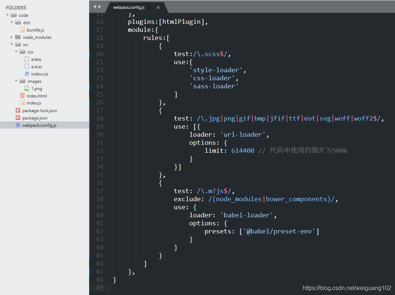Click the dist folder icon
Viewport: 395px width, 295px height.
coord(18,22)
